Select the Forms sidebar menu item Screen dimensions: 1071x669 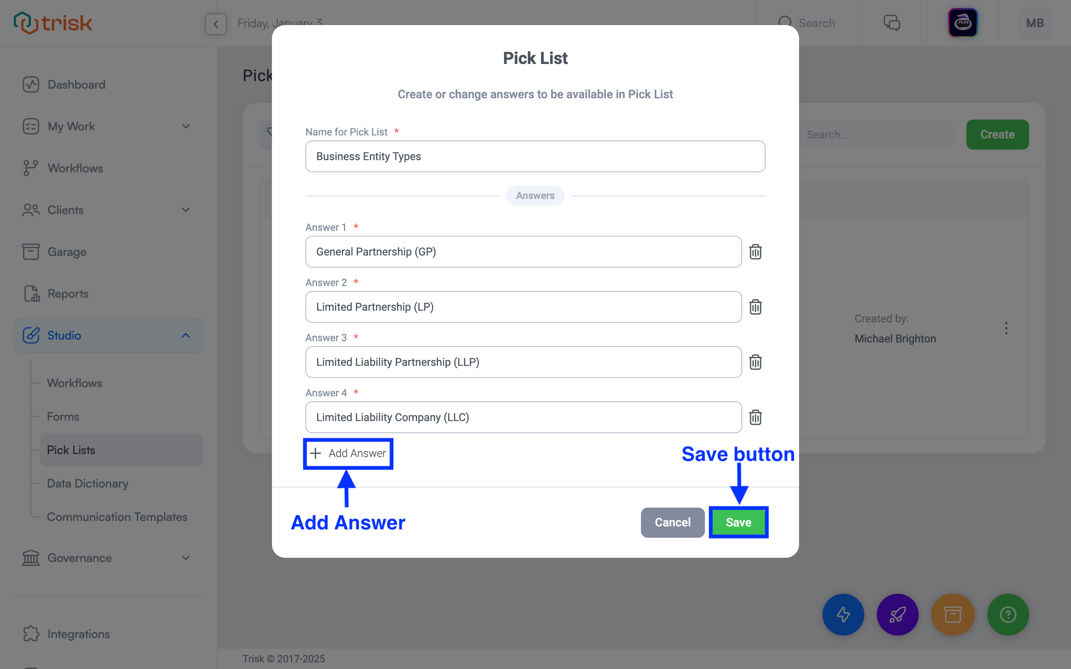[x=62, y=416]
